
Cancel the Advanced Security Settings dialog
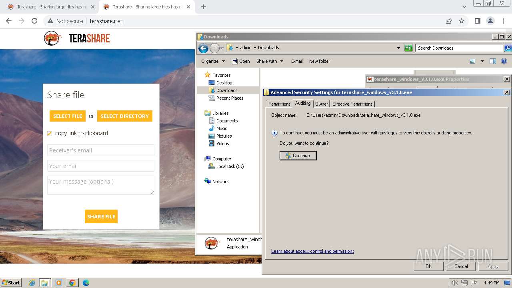461,266
